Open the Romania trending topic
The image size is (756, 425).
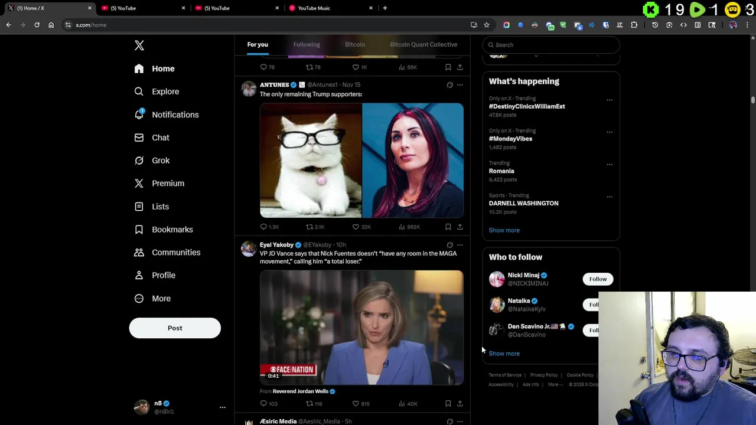(x=501, y=171)
